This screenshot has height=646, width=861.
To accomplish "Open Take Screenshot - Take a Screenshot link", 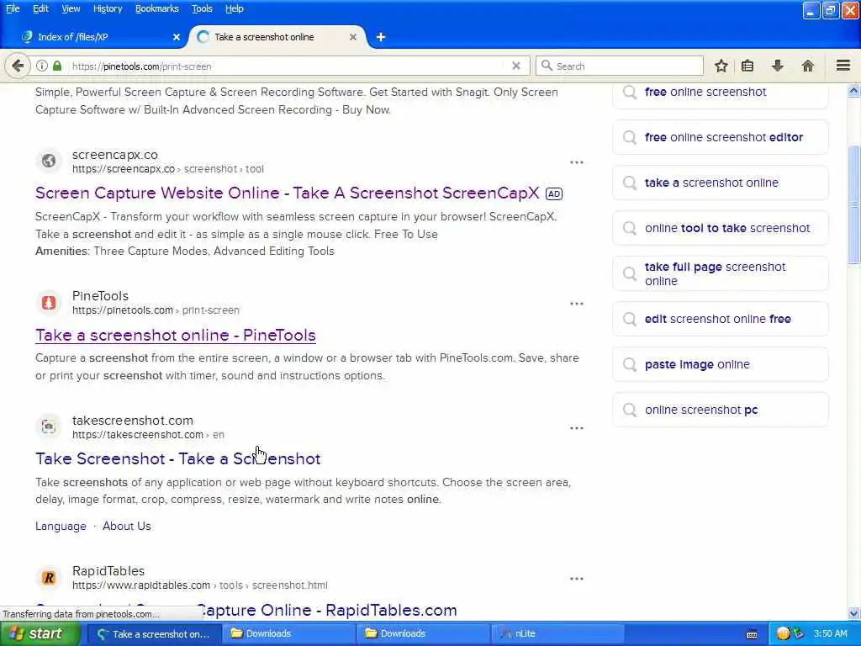I will (x=178, y=458).
